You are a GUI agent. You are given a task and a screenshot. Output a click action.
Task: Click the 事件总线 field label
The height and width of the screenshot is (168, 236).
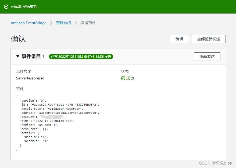click(24, 71)
